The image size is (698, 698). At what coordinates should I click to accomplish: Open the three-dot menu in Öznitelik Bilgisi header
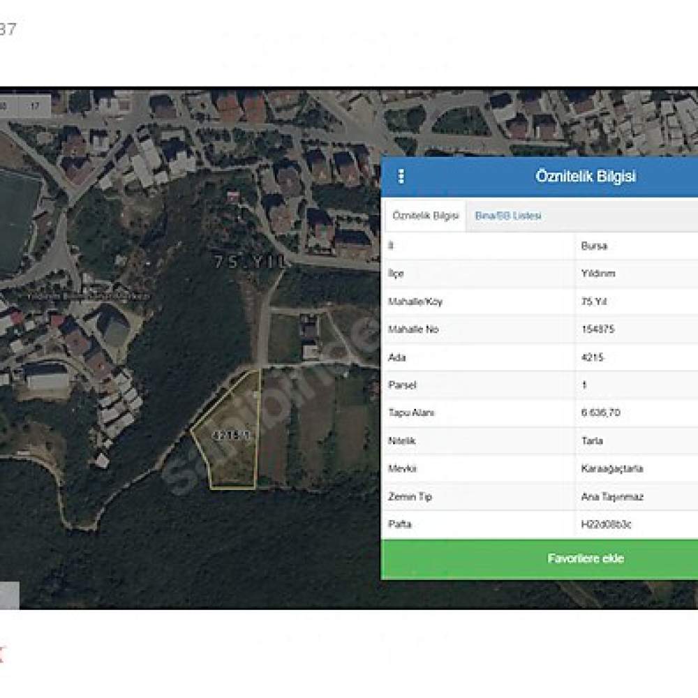(x=401, y=177)
